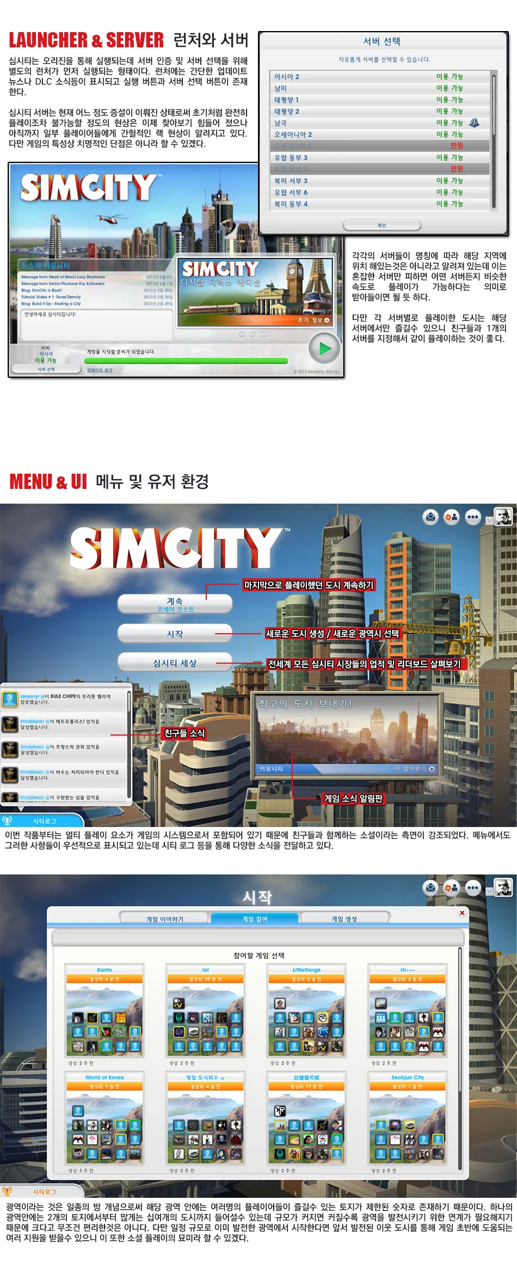This screenshot has width=517, height=1261.
Task: Select server 북미 동부 4
Action: tap(379, 204)
